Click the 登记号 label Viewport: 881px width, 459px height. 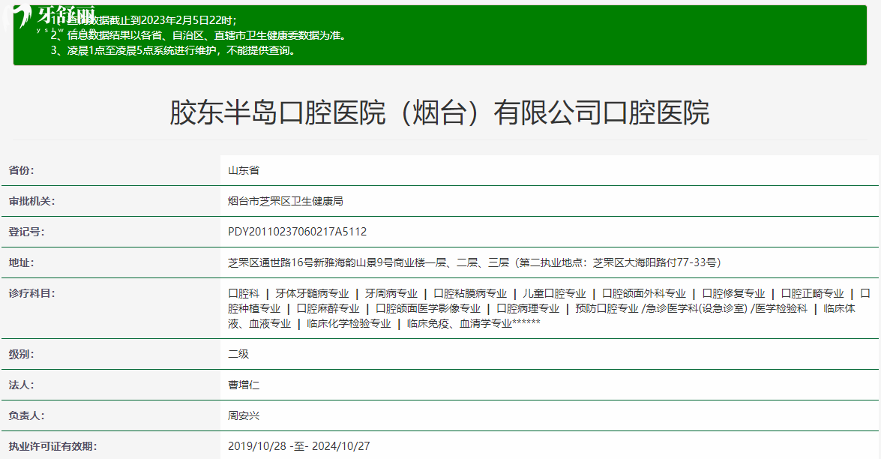[x=26, y=232]
